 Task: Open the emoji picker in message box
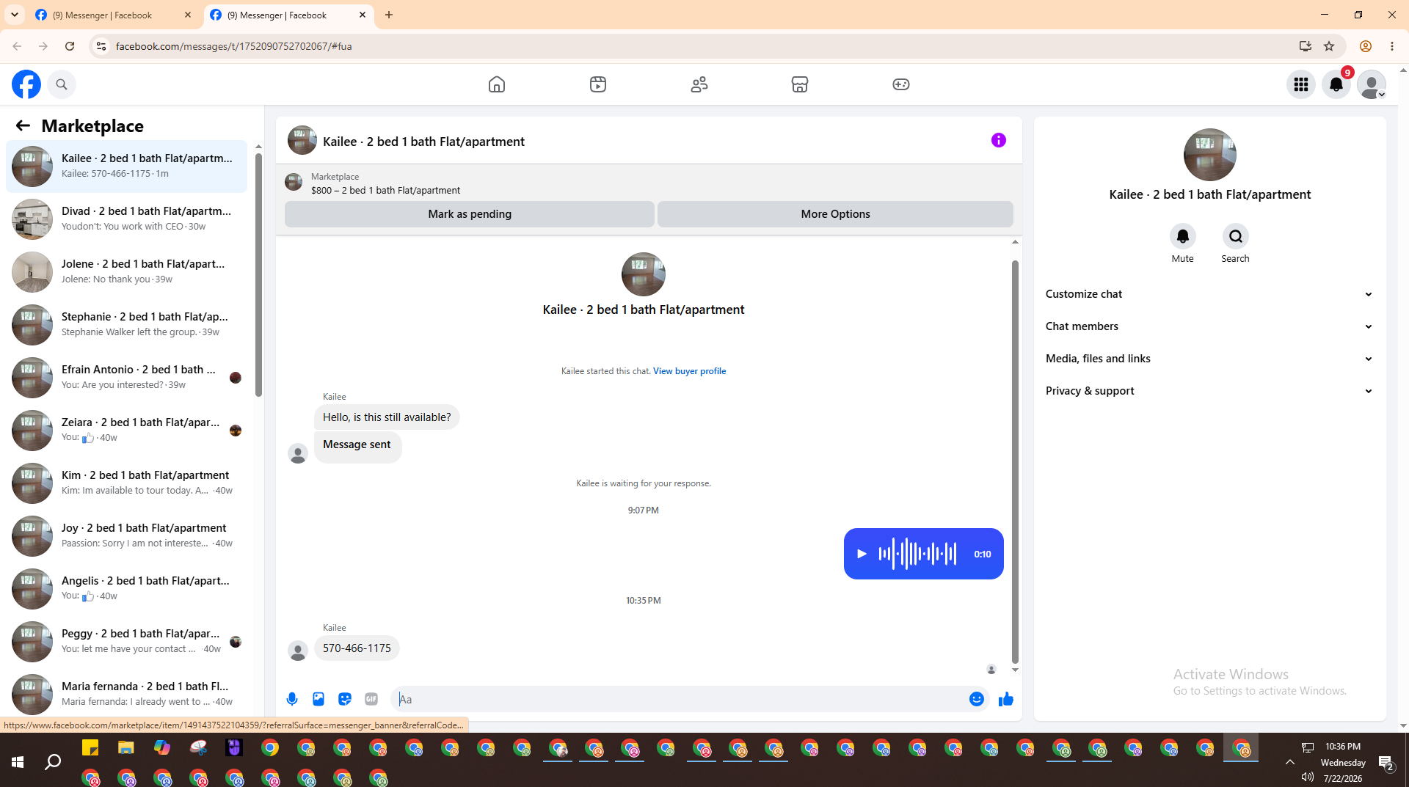click(x=976, y=699)
